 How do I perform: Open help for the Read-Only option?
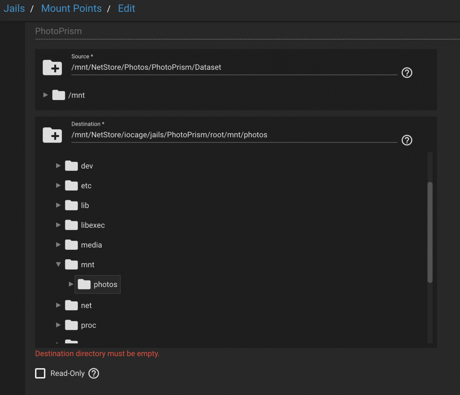(94, 373)
